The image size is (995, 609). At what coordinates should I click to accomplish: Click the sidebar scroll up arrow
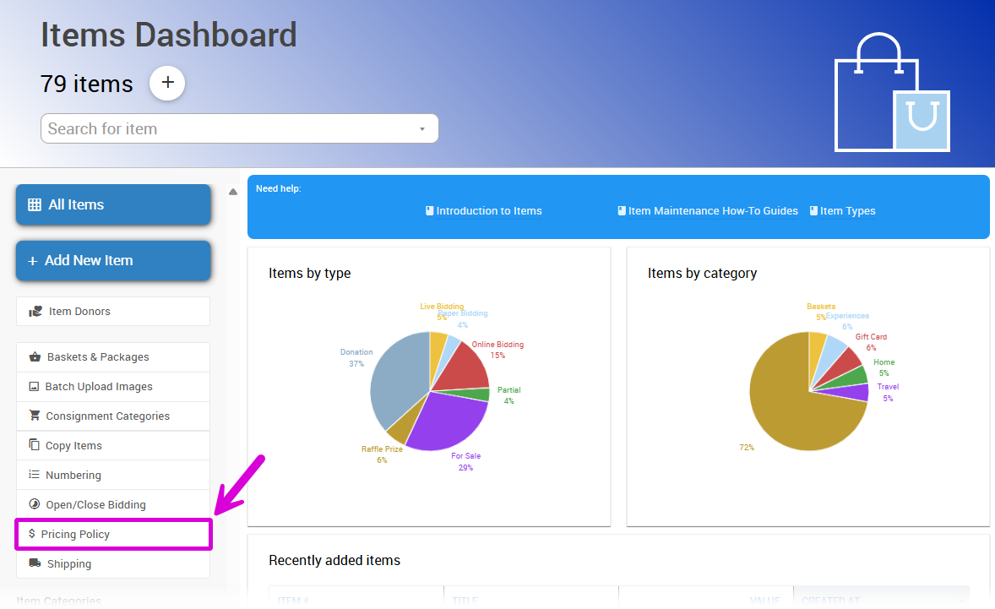pyautogui.click(x=233, y=192)
